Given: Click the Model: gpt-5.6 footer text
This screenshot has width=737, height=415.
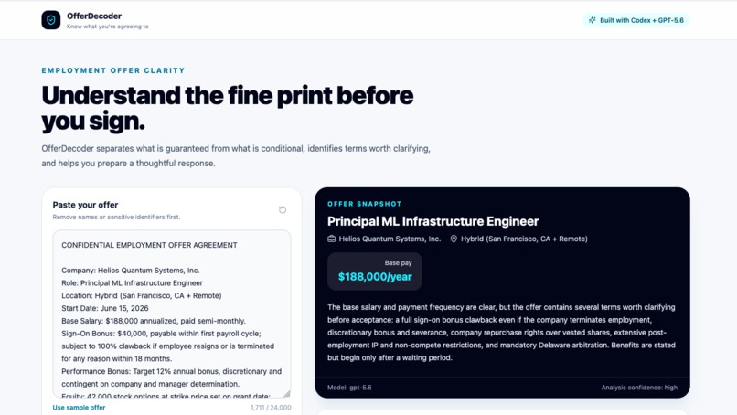Looking at the screenshot, I should pos(349,388).
